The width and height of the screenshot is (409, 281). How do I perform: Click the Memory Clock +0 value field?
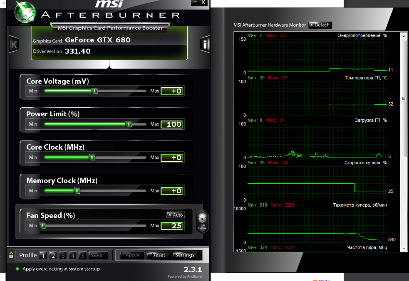click(x=172, y=191)
